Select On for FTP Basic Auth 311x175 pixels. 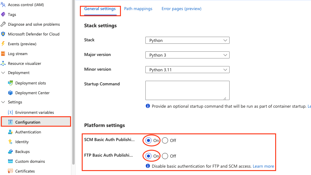click(148, 156)
